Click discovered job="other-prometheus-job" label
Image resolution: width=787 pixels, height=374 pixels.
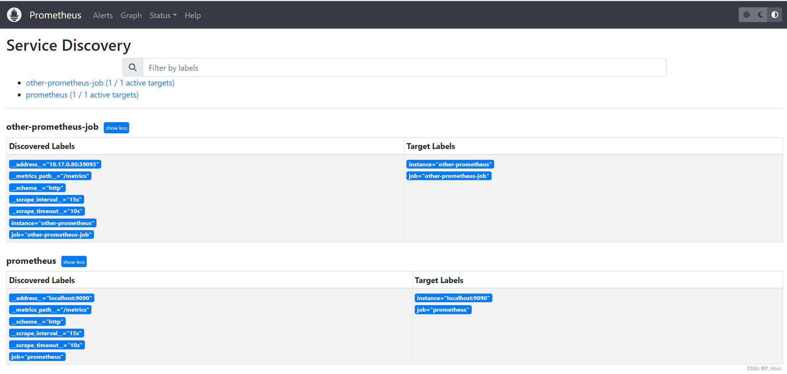coord(52,235)
